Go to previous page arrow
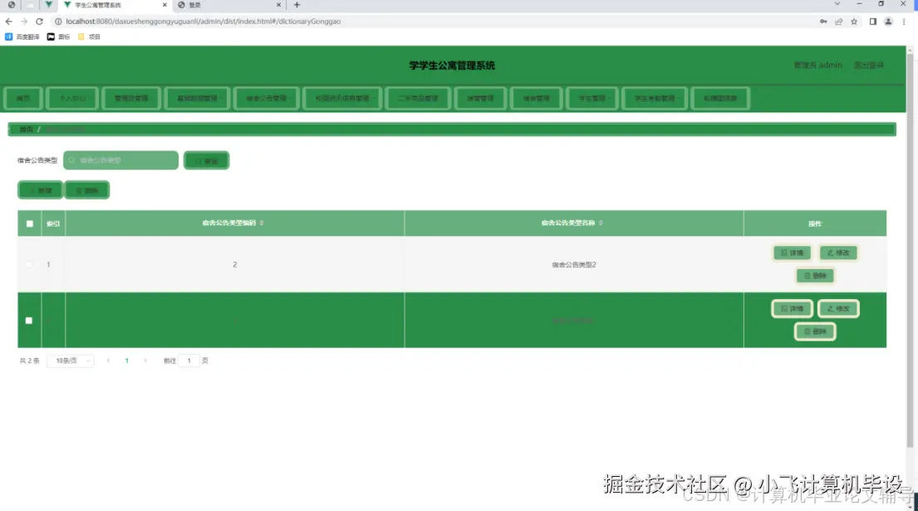 pyautogui.click(x=108, y=361)
